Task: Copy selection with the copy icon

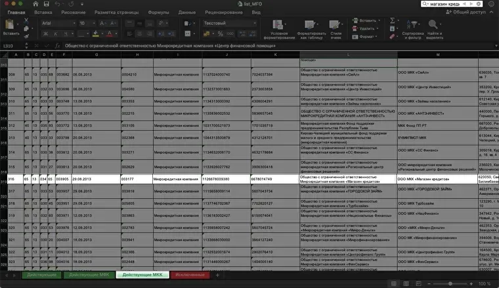Action: (x=26, y=29)
